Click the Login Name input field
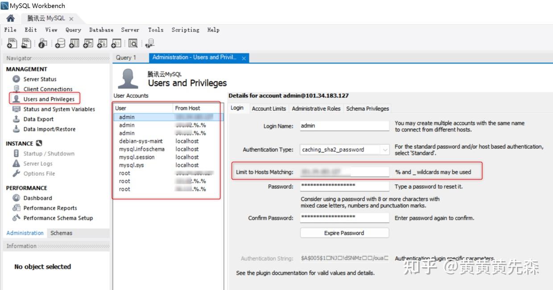553x290 pixels. (345, 126)
